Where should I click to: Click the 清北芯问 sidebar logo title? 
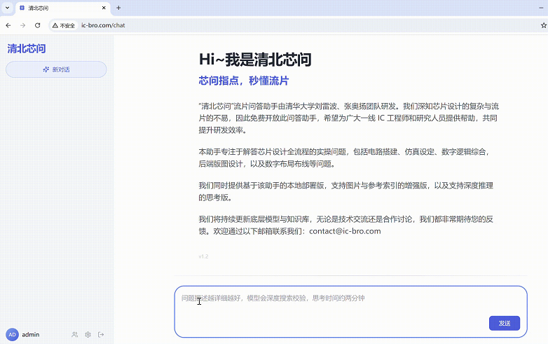coord(27,48)
